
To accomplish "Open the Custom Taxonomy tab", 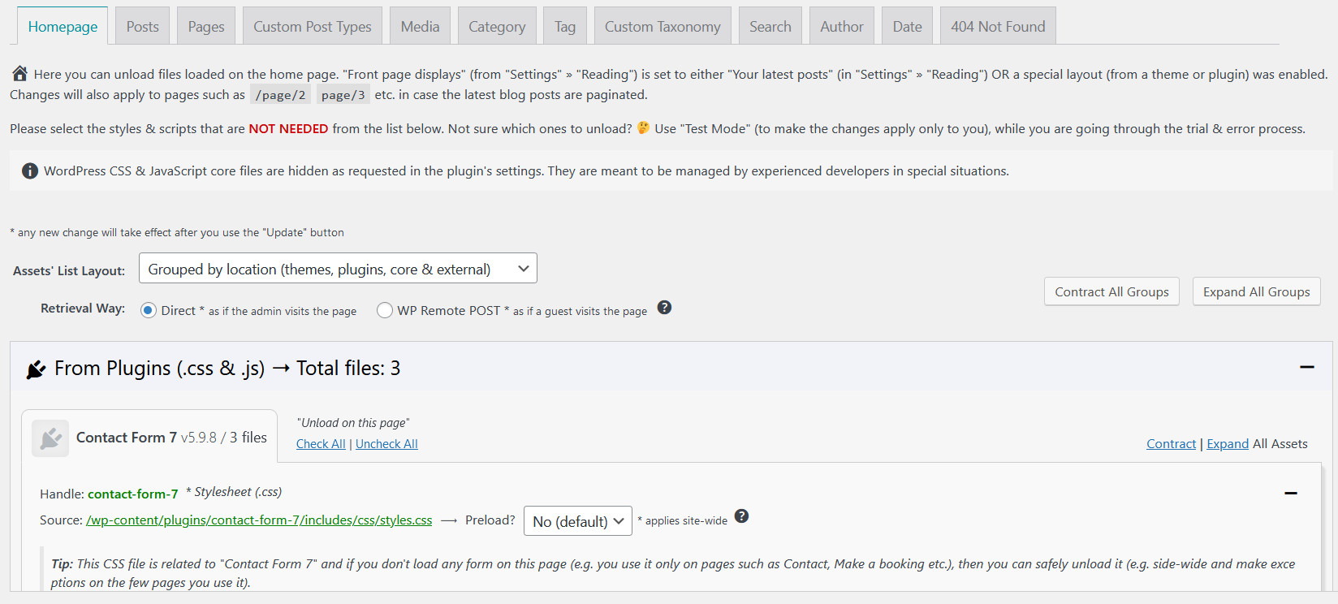I will click(x=663, y=26).
